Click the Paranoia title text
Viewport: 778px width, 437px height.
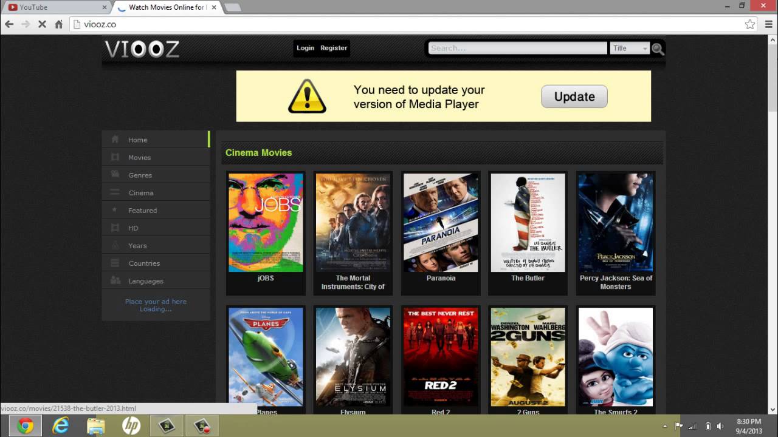(441, 278)
